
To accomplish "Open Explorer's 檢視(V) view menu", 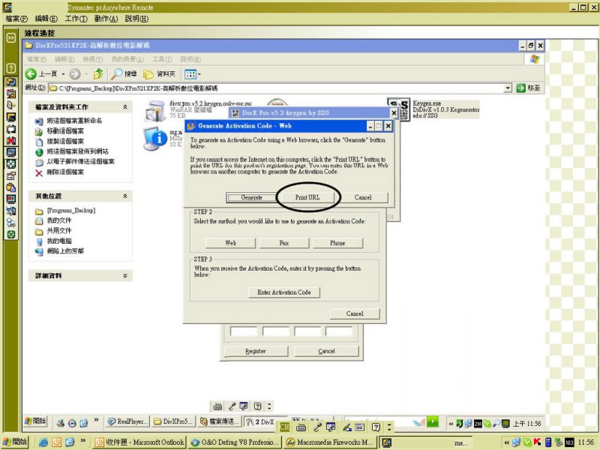I will pos(93,59).
